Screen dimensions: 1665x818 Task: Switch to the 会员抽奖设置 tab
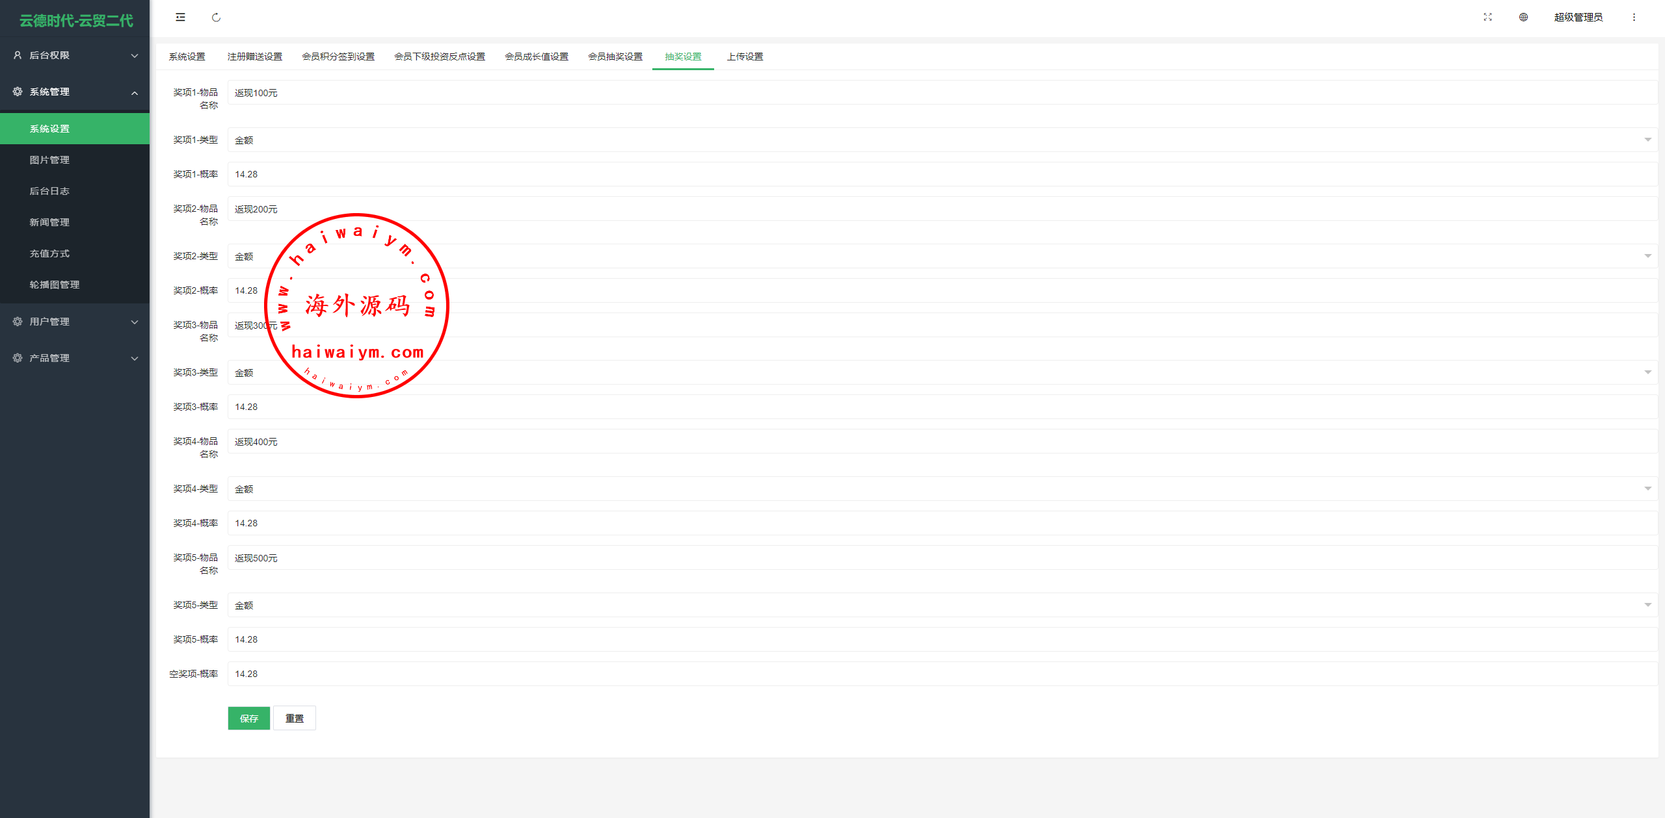[x=615, y=57]
